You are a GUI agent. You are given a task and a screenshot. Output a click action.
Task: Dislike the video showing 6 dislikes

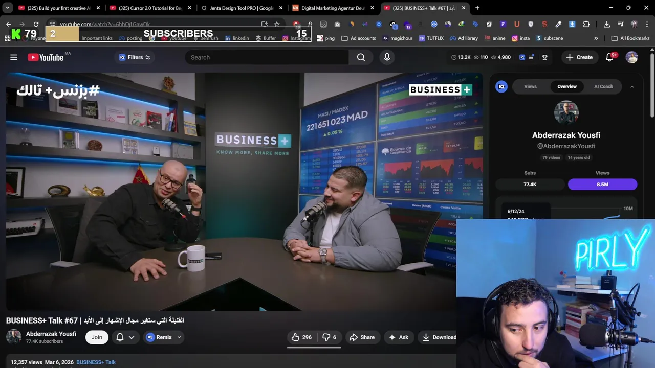pos(330,337)
